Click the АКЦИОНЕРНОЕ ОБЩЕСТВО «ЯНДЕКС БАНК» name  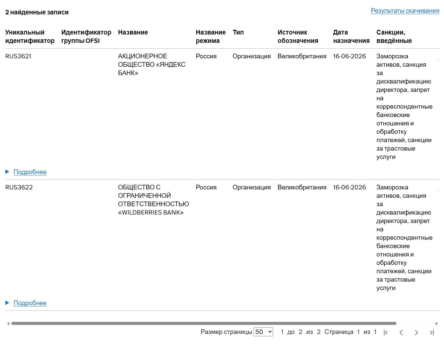(151, 65)
